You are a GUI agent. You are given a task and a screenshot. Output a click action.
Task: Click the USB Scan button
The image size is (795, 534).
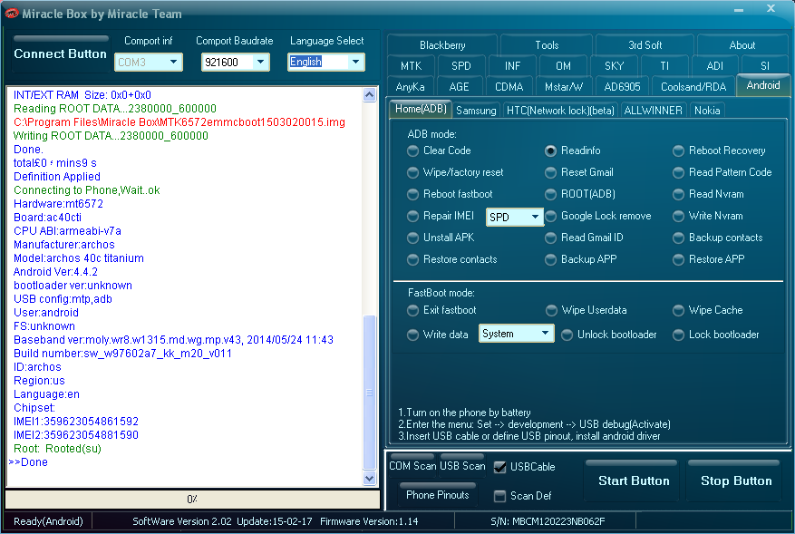point(462,466)
